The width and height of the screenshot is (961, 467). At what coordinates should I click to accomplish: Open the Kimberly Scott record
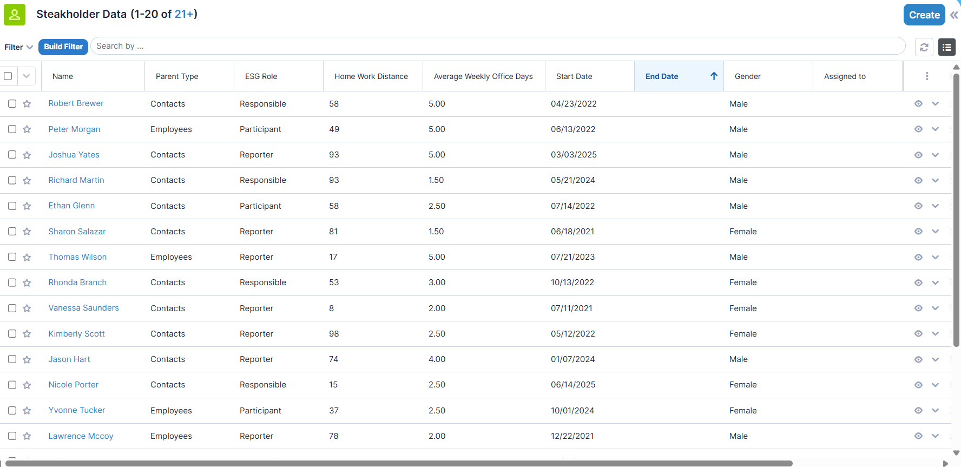tap(76, 334)
